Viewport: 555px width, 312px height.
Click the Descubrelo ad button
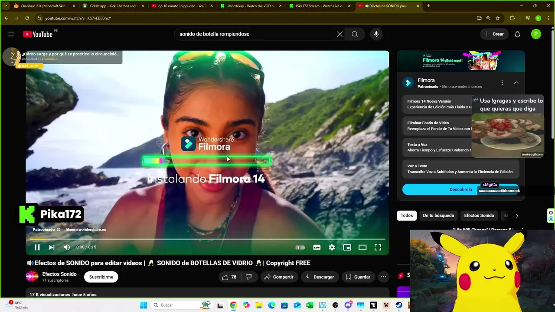(x=460, y=189)
